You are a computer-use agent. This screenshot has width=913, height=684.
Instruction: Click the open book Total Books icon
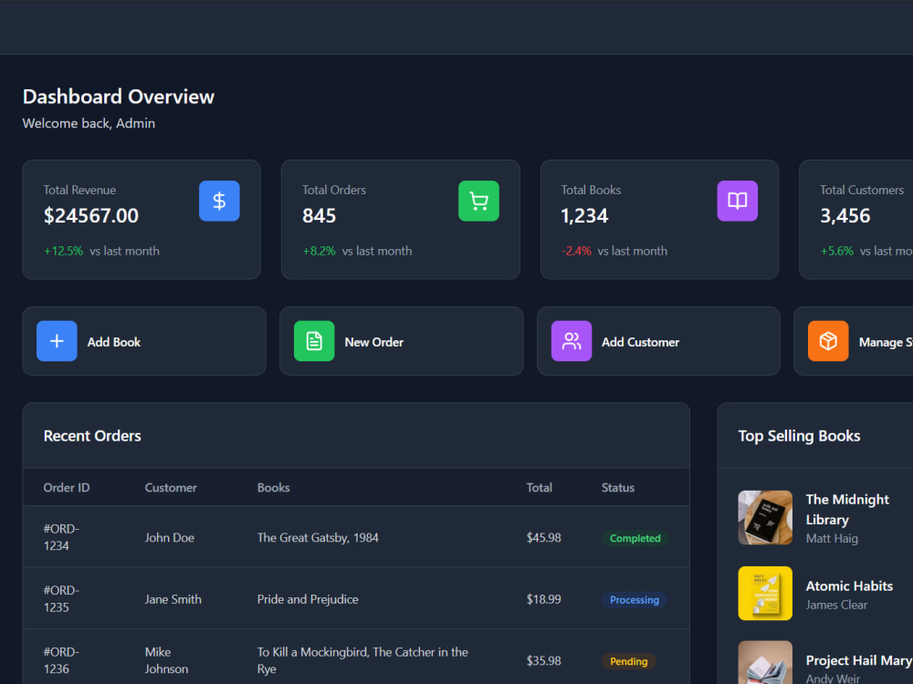pyautogui.click(x=737, y=201)
